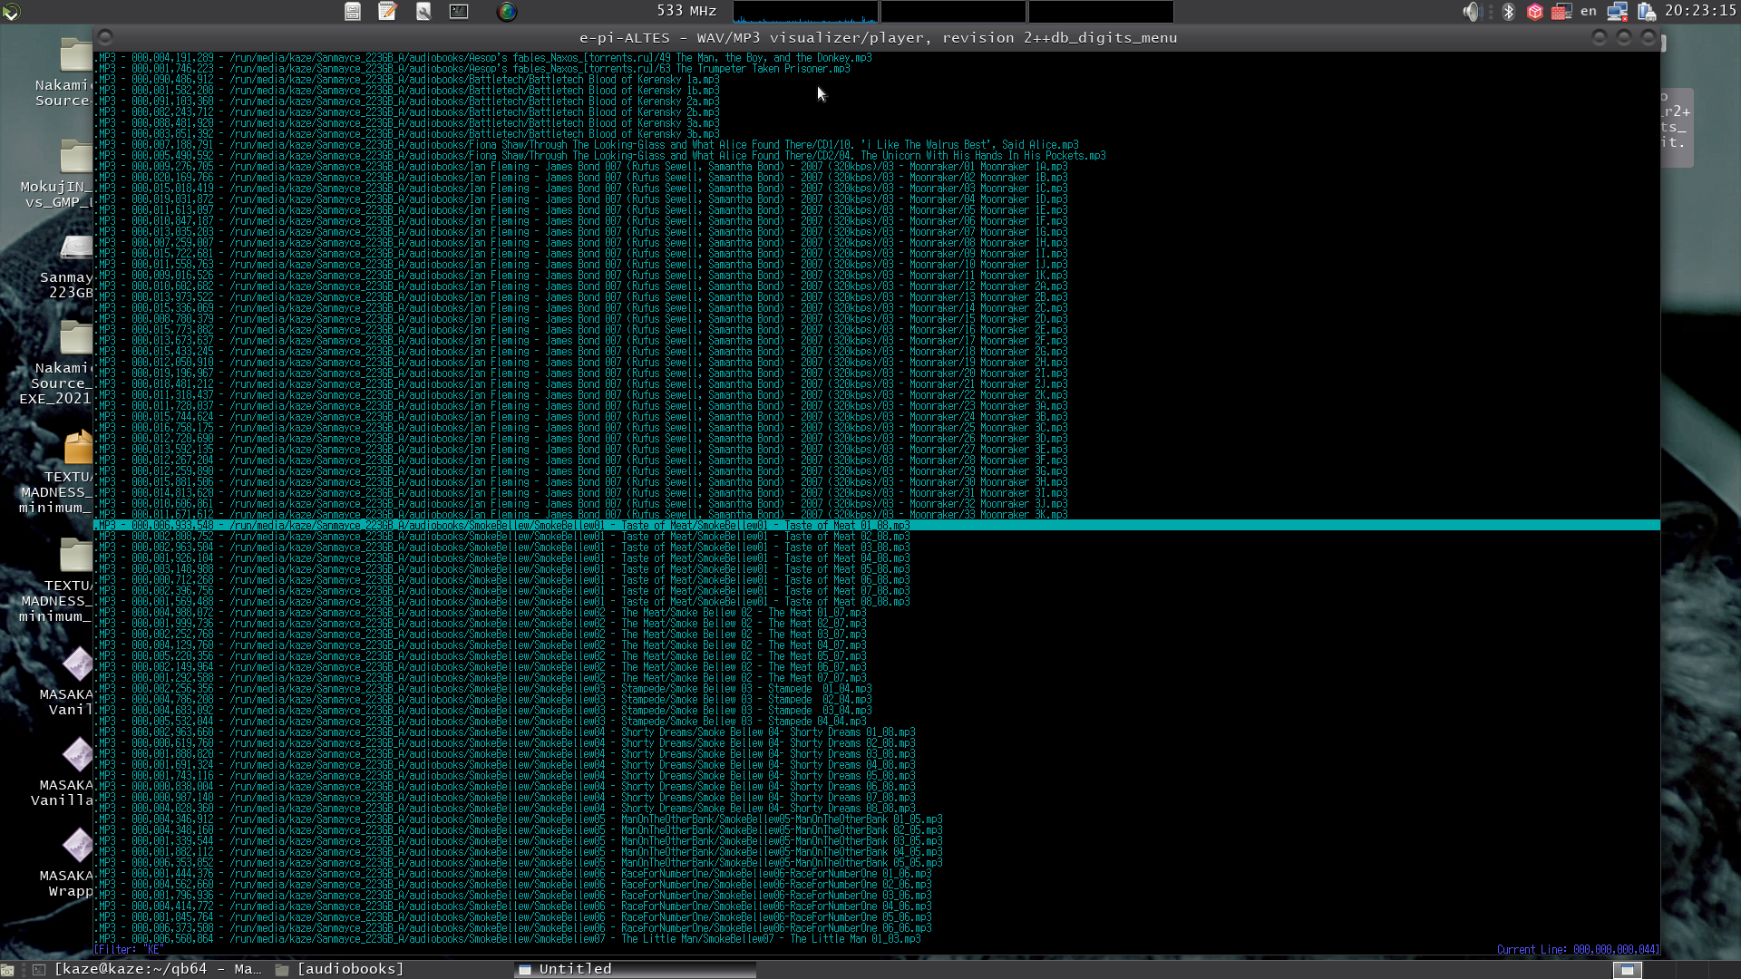Open the e-pi-ALTES window menu button
Screen dimensions: 1741x979
(105, 37)
